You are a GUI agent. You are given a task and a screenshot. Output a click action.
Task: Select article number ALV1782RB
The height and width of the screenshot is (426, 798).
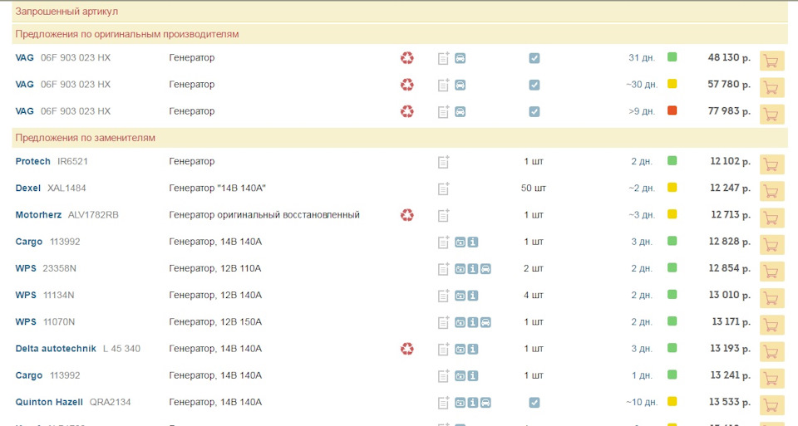tap(93, 214)
